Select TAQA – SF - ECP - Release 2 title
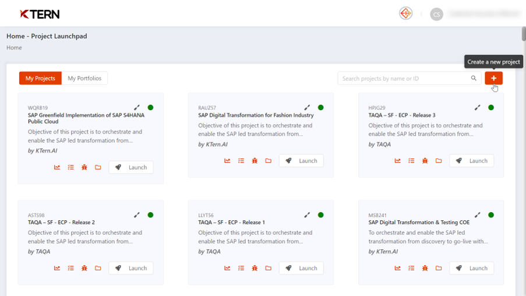The width and height of the screenshot is (526, 296). (x=61, y=222)
